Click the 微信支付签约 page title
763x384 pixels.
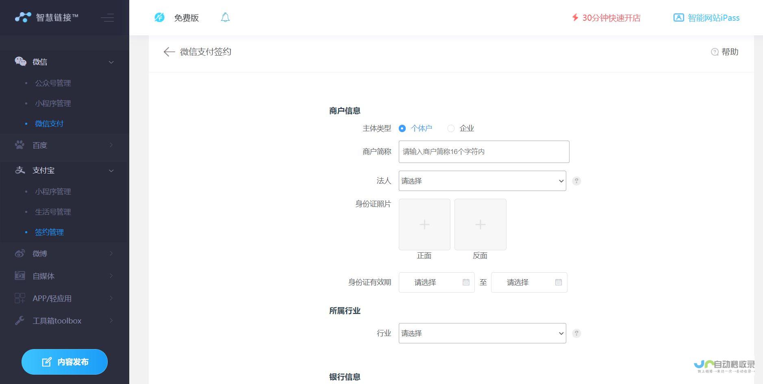coord(206,52)
